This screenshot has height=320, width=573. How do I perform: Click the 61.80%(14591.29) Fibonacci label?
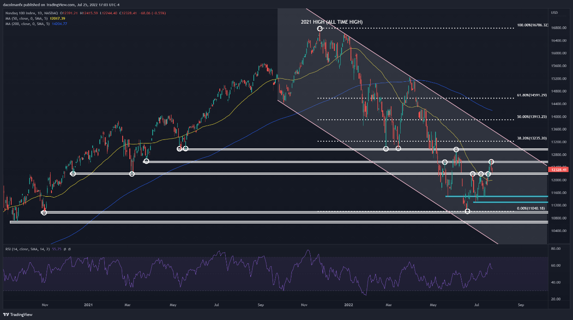[532, 95]
